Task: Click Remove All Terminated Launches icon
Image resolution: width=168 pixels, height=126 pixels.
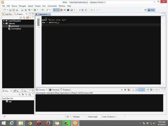Action: click(x=128, y=90)
